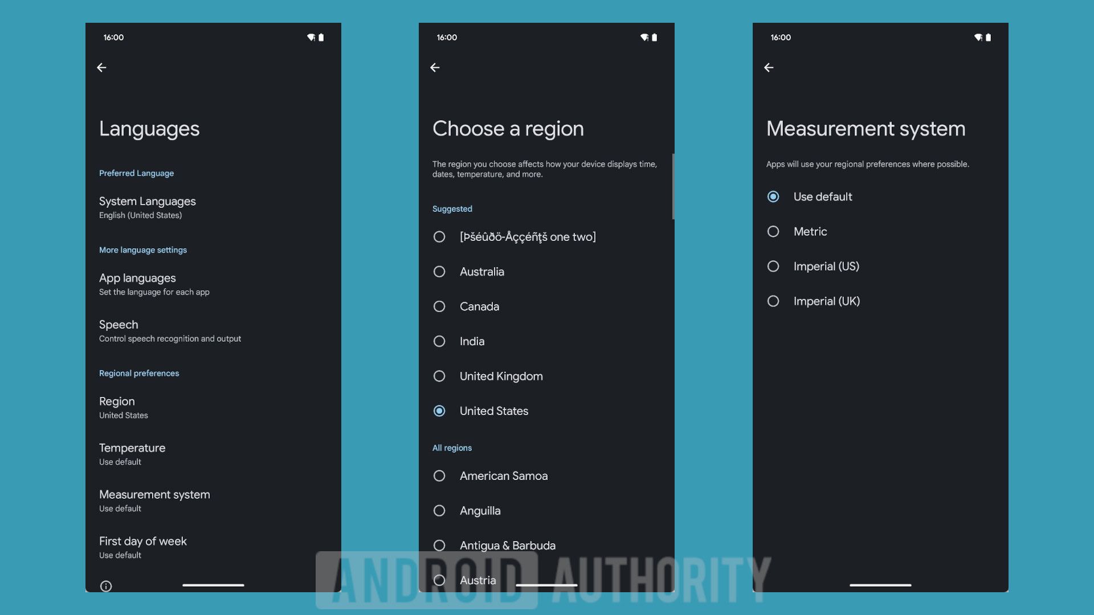
Task: Expand All regions section in region chooser
Action: [452, 448]
